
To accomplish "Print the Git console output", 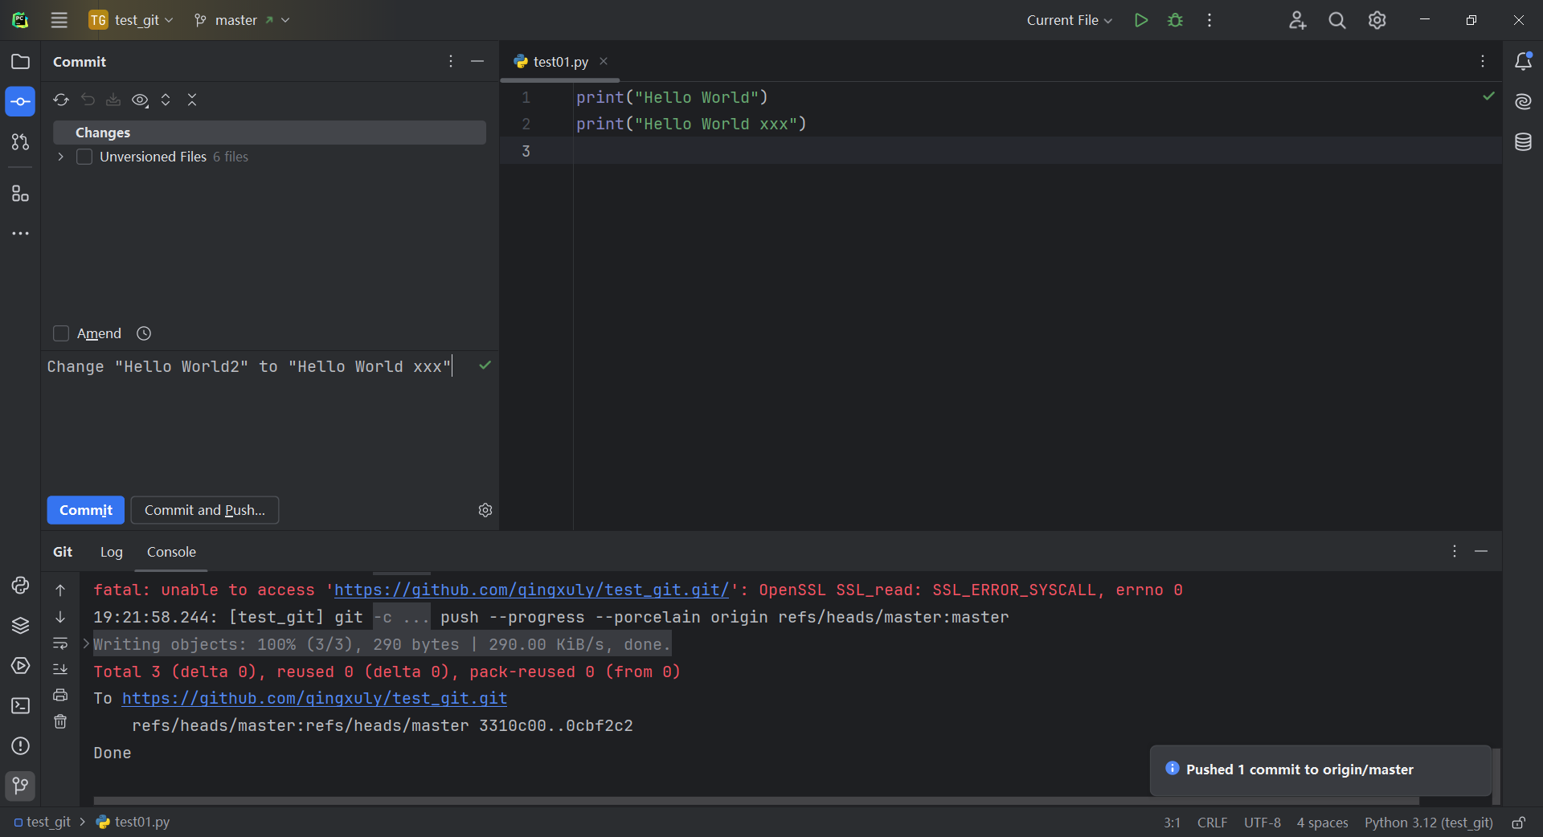I will [x=60, y=695].
